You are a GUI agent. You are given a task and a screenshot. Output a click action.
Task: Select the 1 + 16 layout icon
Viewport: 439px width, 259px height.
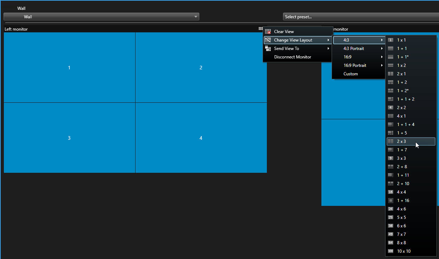pos(390,201)
